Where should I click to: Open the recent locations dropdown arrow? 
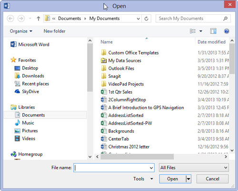[x=30, y=19]
